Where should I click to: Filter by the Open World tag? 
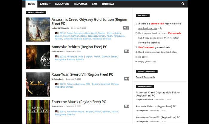pyautogui.click(x=91, y=33)
